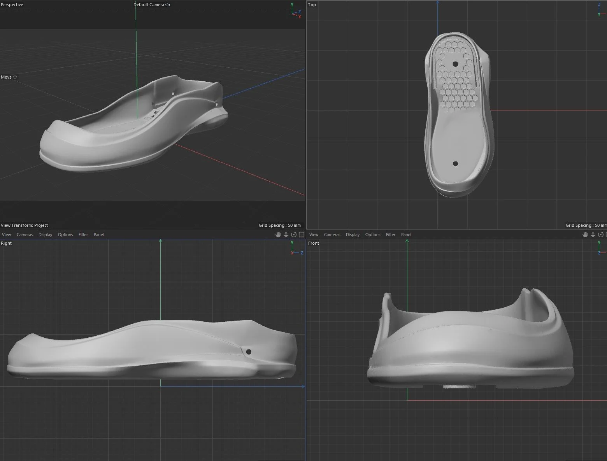Open the Filter menu of Front viewport
607x461 pixels.
coord(391,235)
